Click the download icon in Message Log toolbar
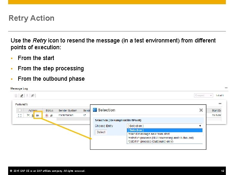 click(x=27, y=96)
